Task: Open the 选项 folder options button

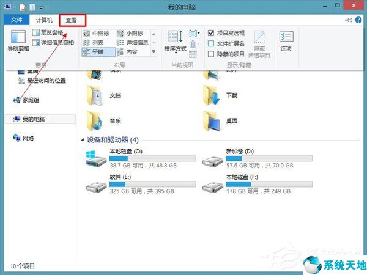Action: pyautogui.click(x=286, y=41)
